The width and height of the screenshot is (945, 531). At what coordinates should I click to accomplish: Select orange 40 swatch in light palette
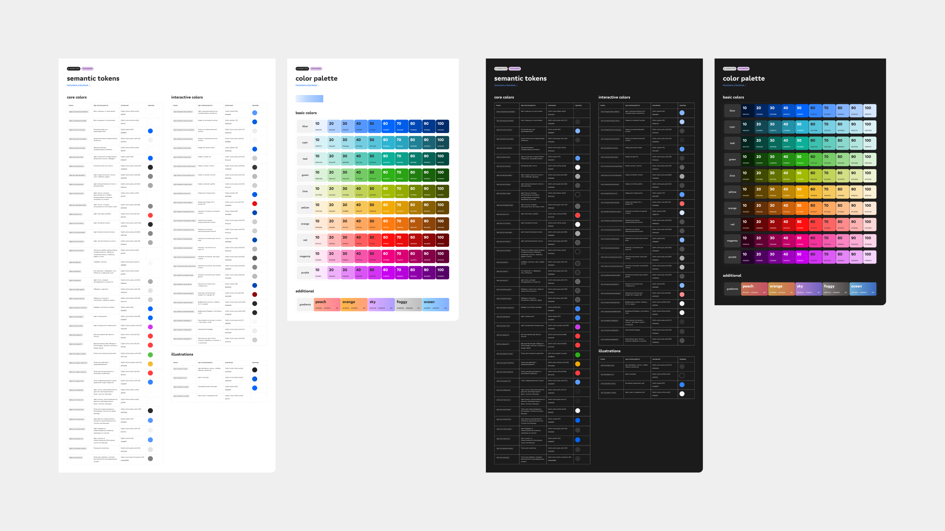(361, 224)
